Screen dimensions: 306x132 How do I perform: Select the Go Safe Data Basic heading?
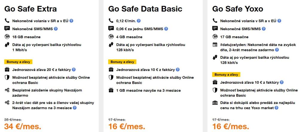pos(145,9)
